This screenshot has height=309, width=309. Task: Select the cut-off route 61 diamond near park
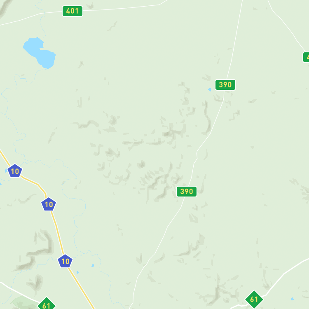click(47, 304)
